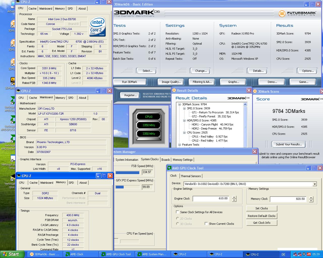Switch to 3DMark06 - Basic taskbar button

[44, 254]
